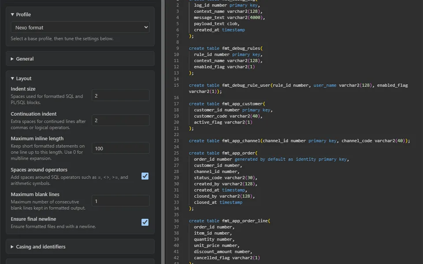The height and width of the screenshot is (264, 423).
Task: Click line number 36 in the gutter
Action: tap(176, 220)
